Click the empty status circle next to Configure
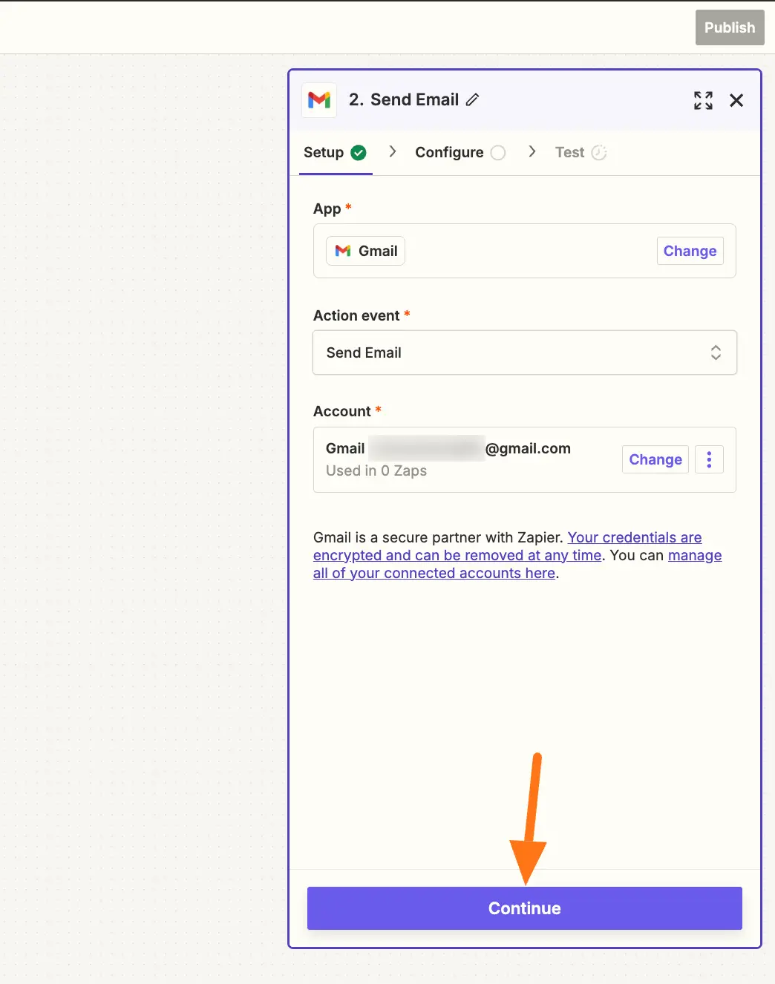The image size is (775, 984). [x=498, y=153]
